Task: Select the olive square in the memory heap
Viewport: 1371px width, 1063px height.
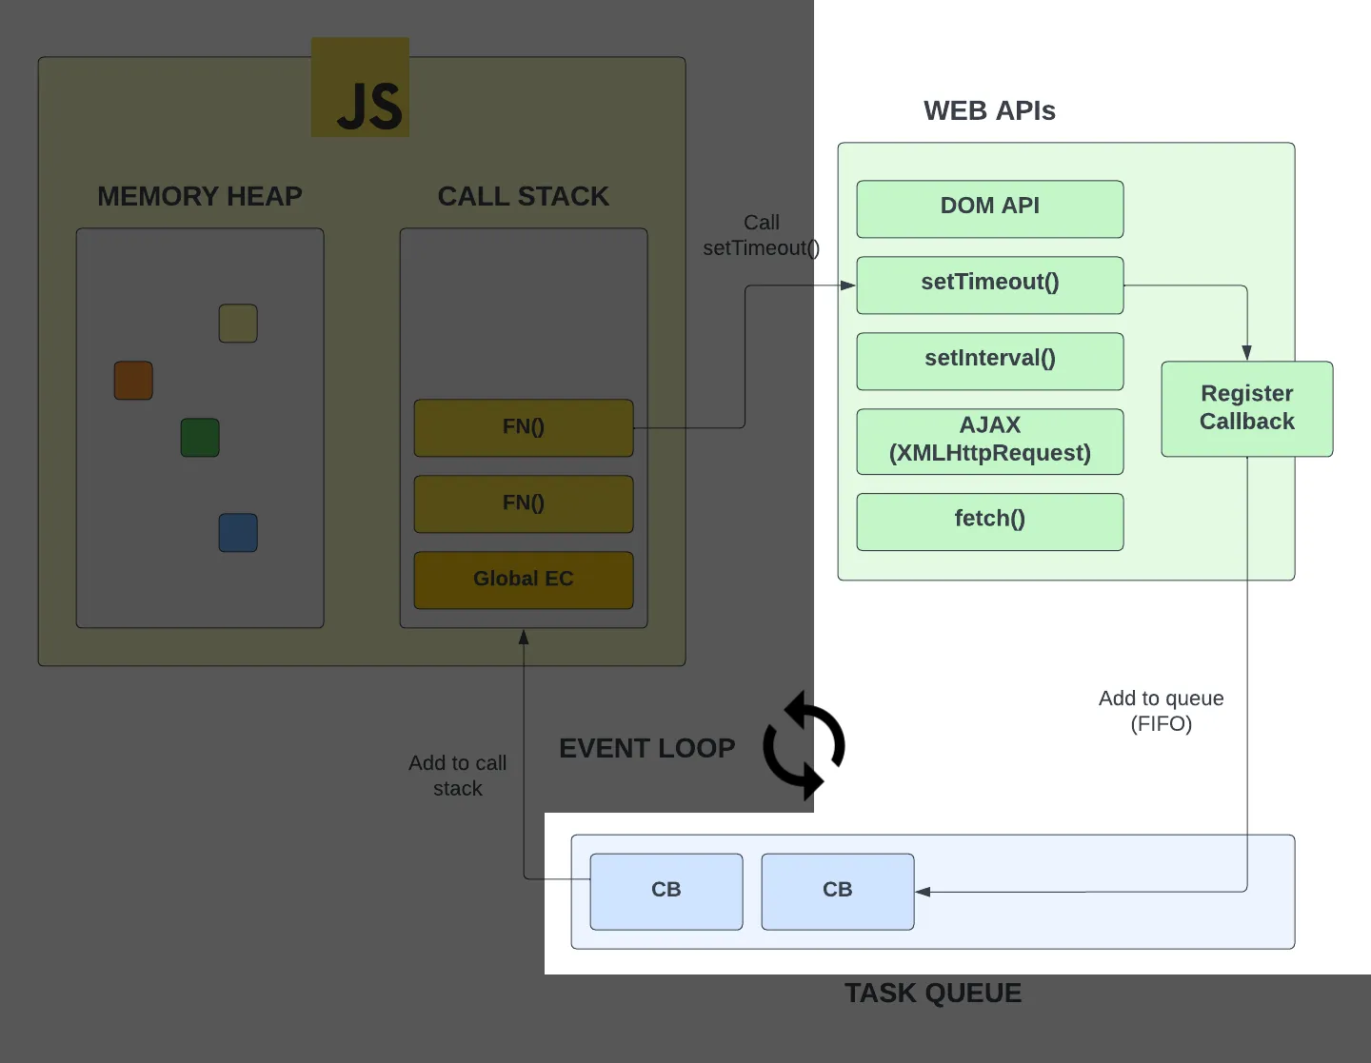Action: (238, 324)
